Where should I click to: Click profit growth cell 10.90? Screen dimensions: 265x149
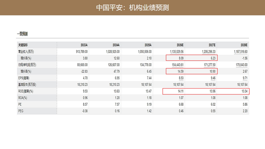click(212, 72)
